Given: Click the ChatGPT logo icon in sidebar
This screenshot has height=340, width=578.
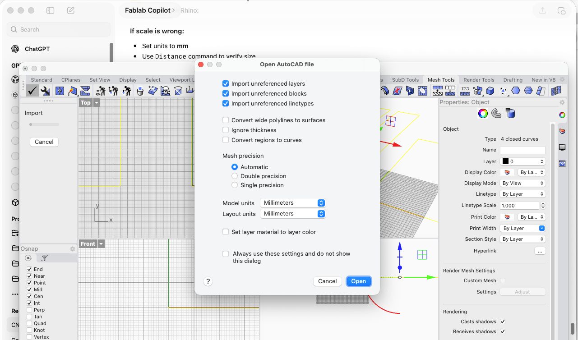Looking at the screenshot, I should (x=15, y=49).
